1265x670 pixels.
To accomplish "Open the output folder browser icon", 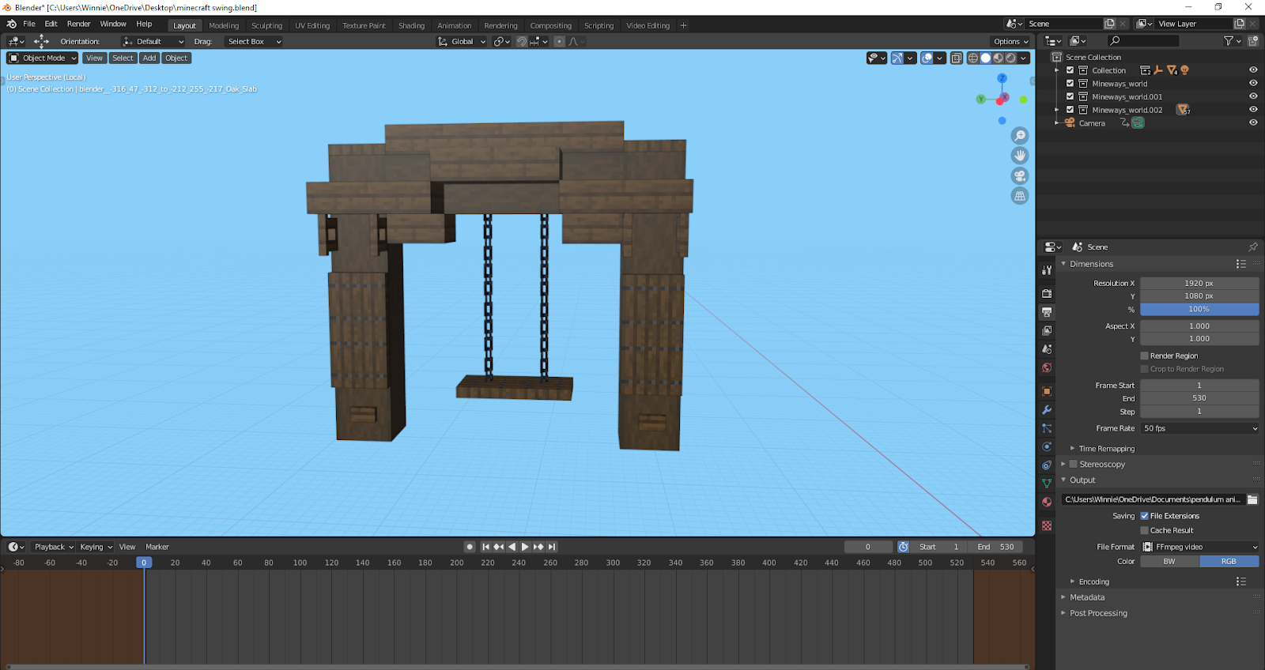I will [1252, 499].
